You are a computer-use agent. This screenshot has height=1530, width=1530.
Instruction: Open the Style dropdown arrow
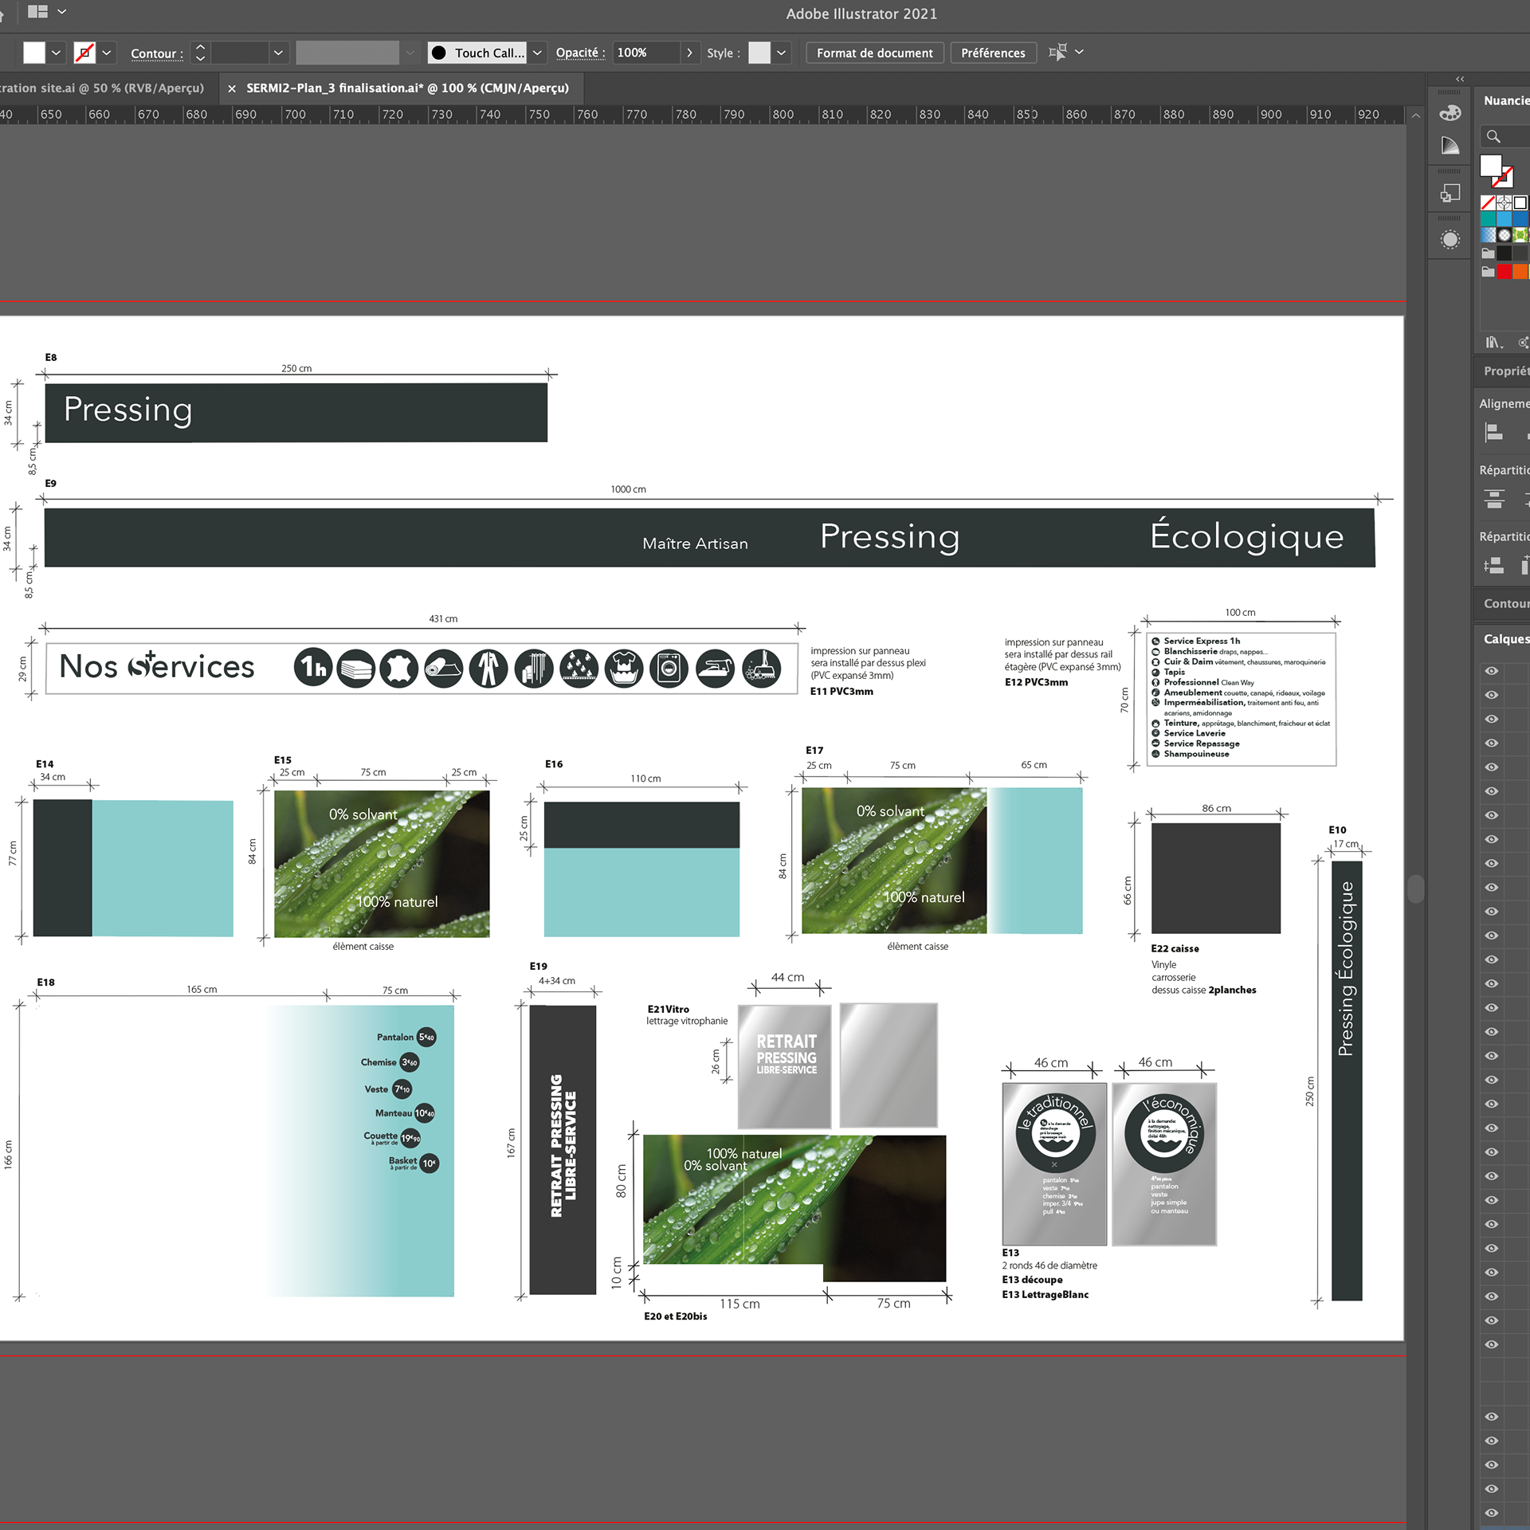coord(781,53)
